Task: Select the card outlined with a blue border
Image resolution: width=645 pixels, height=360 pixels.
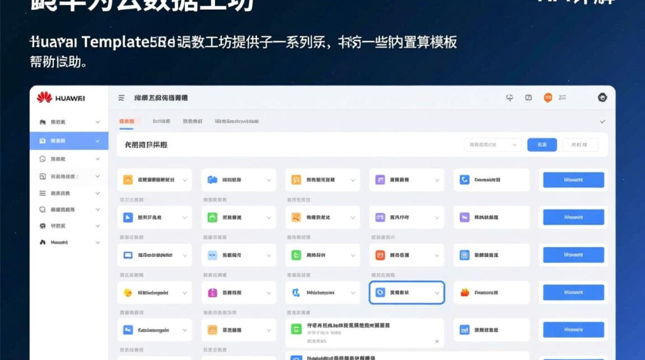Action: [x=406, y=292]
